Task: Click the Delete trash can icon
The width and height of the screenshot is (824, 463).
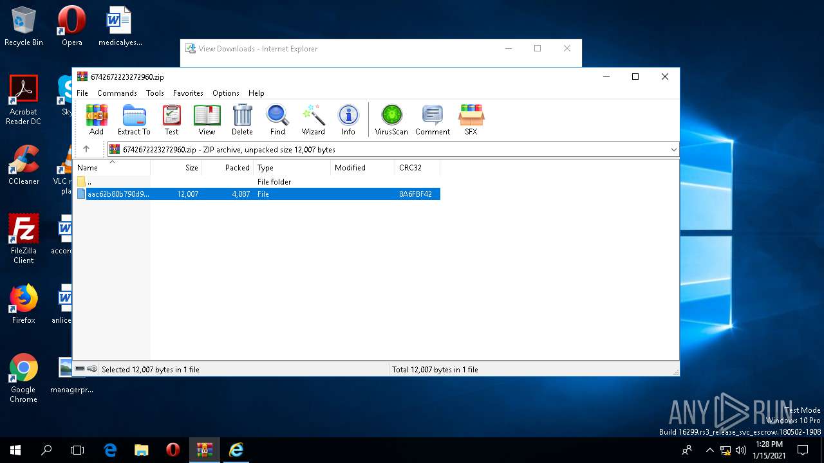Action: pyautogui.click(x=242, y=120)
